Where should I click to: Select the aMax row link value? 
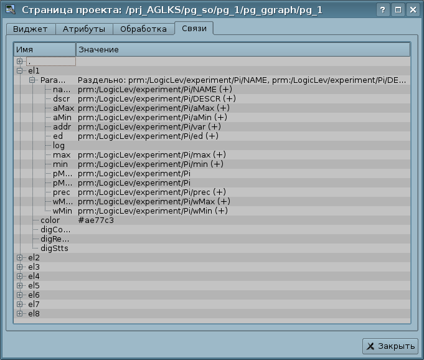point(153,108)
